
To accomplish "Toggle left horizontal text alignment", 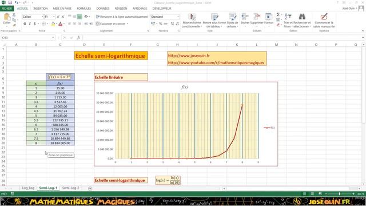I will click(69, 23).
